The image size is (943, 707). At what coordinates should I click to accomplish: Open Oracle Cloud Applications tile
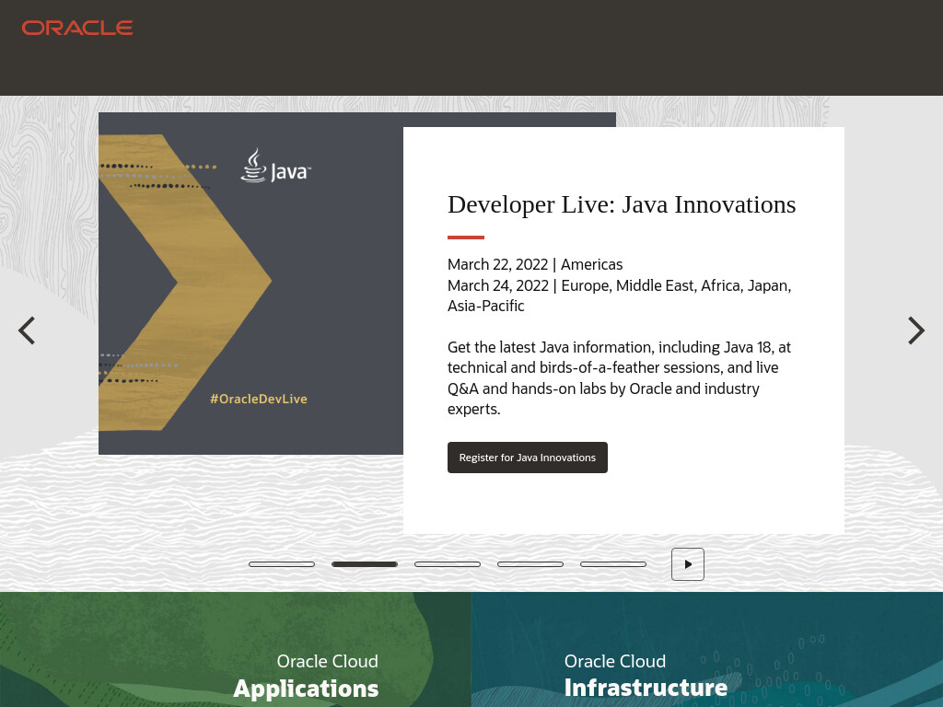[x=236, y=649]
